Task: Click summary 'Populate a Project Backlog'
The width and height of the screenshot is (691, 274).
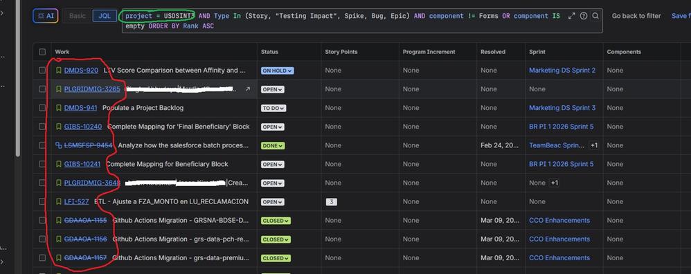Action: (143, 108)
